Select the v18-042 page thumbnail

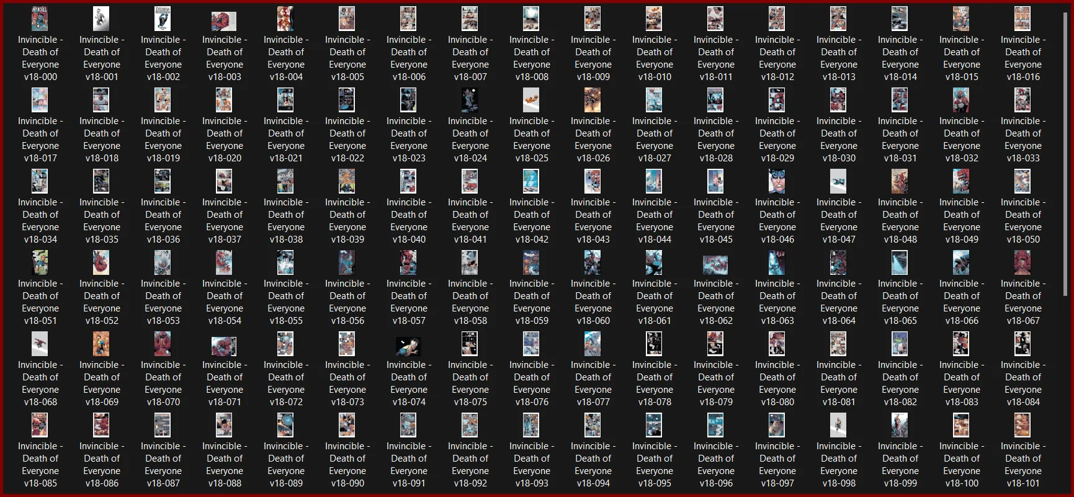click(531, 181)
